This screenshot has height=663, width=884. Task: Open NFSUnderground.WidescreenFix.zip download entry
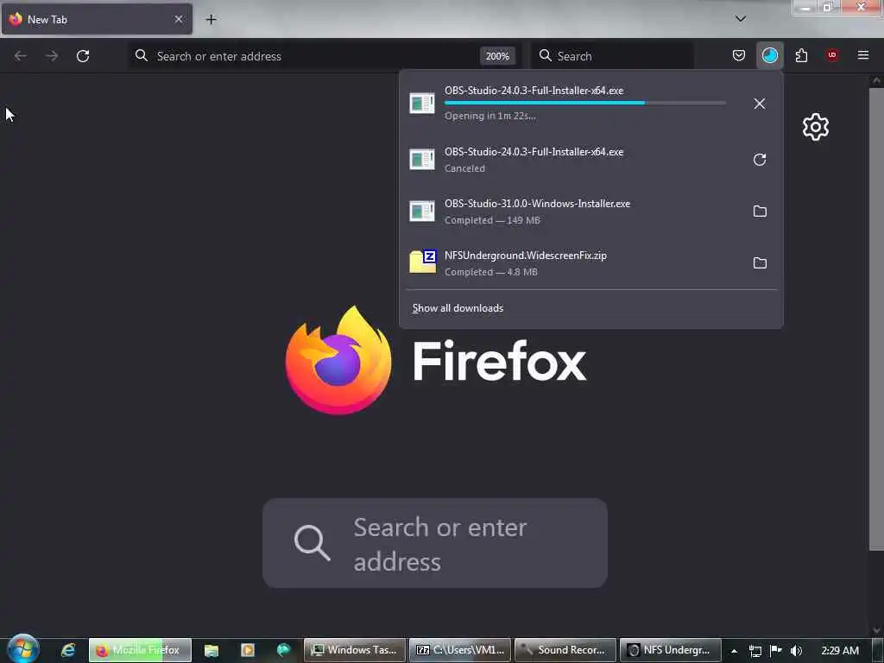click(x=574, y=263)
